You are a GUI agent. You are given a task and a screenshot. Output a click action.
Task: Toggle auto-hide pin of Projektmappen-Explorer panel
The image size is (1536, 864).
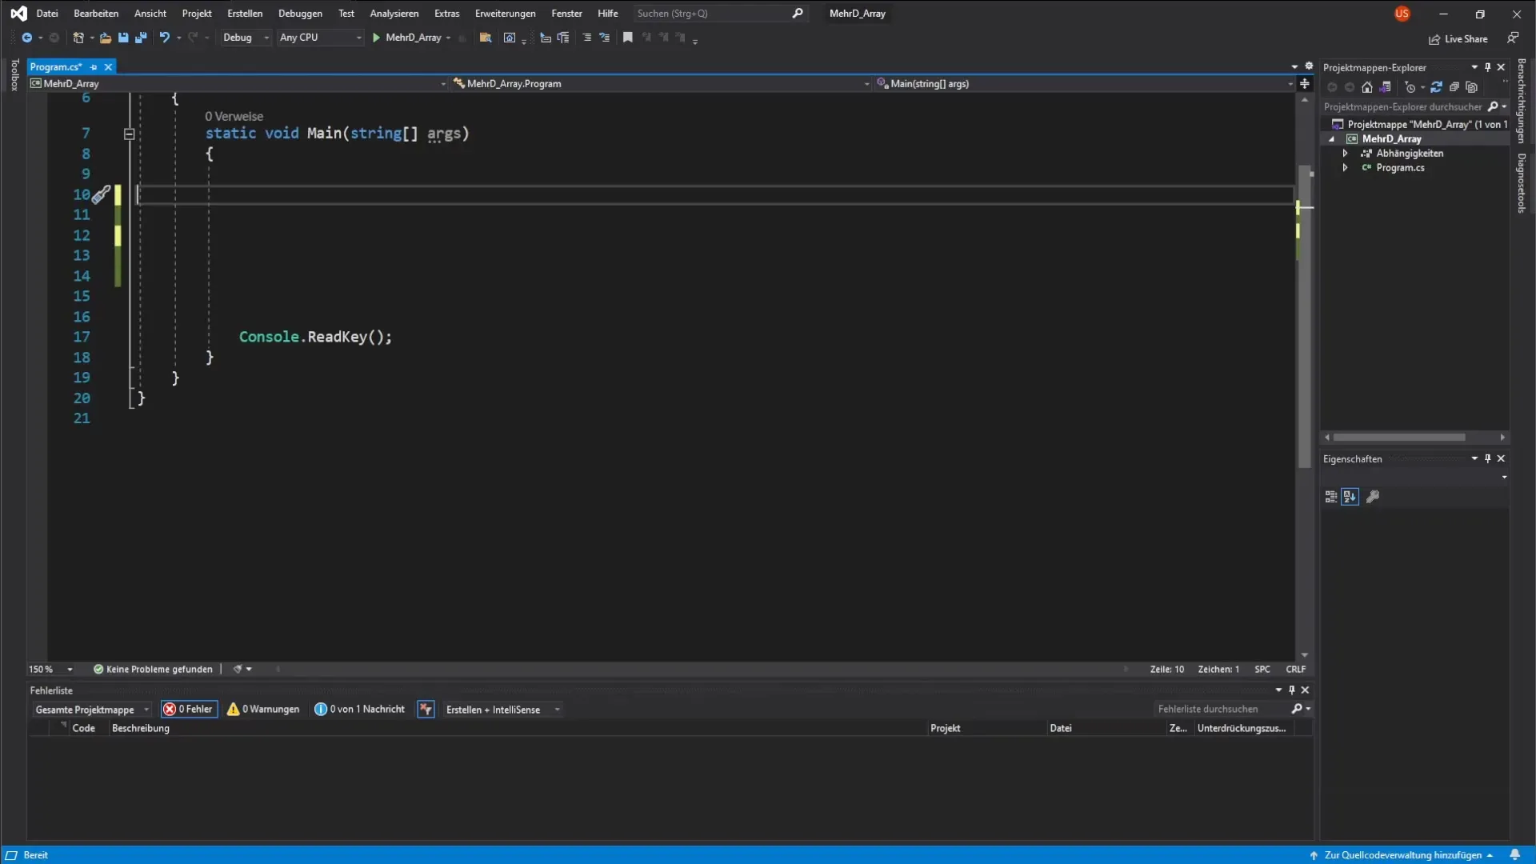tap(1488, 67)
